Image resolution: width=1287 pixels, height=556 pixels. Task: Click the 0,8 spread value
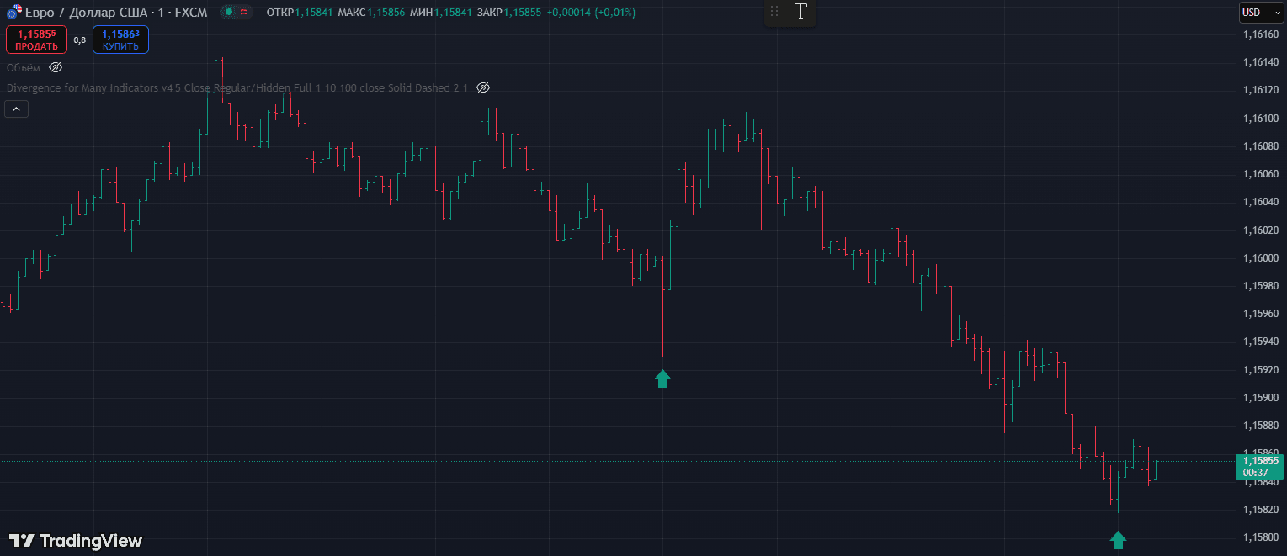[x=79, y=40]
